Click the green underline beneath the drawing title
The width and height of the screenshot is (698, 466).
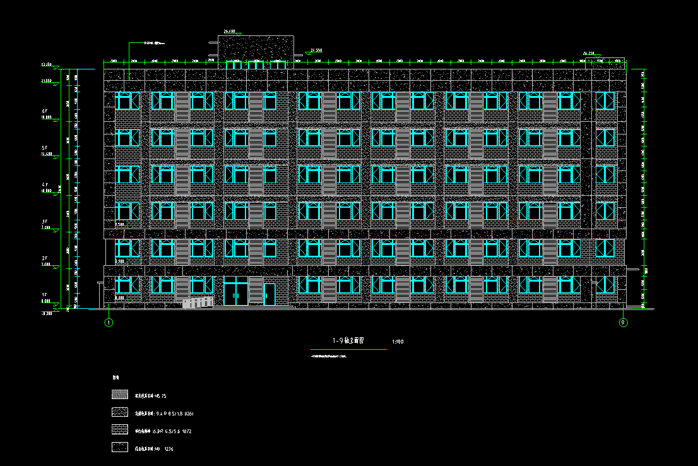click(349, 349)
